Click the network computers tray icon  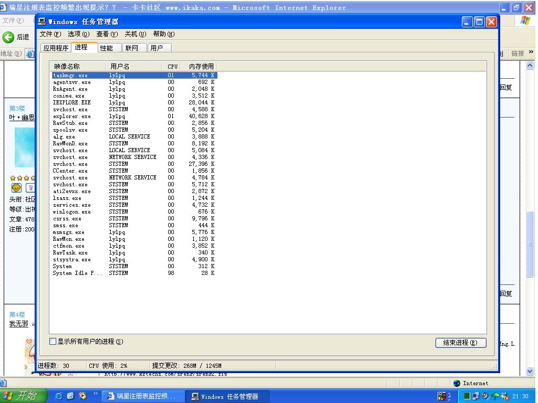point(475,396)
